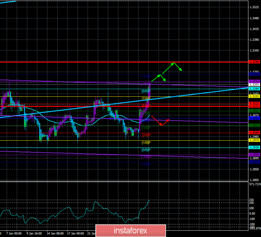The width and height of the screenshot is (261, 237).
Task: Click the cyan 1.3184 price label
Action: point(254,89)
